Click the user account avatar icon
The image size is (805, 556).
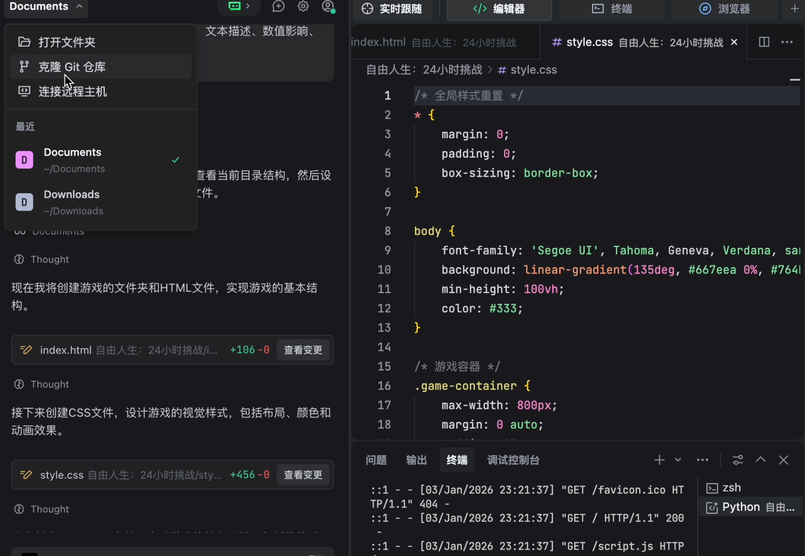point(328,6)
